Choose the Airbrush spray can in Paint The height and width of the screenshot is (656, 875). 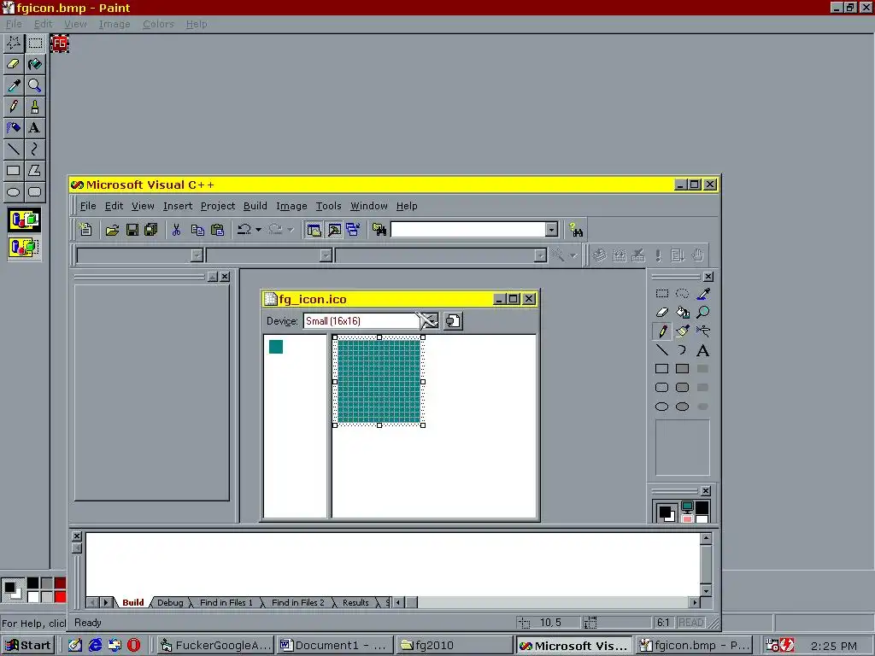pyautogui.click(x=14, y=128)
